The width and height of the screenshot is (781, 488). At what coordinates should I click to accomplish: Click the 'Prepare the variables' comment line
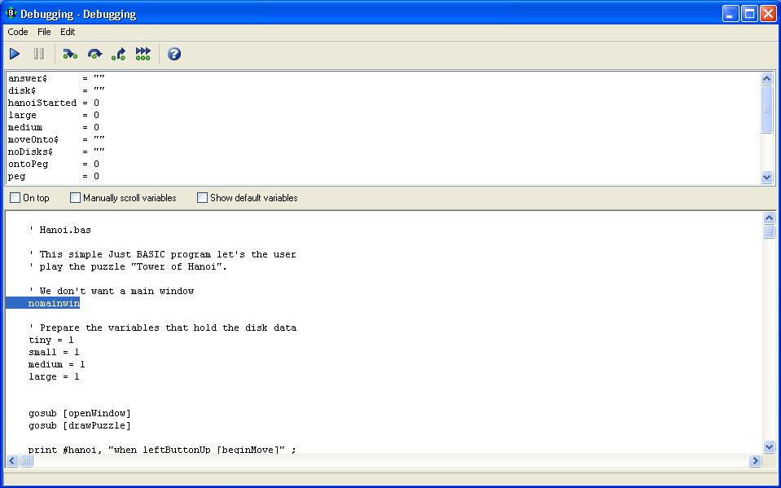point(162,328)
